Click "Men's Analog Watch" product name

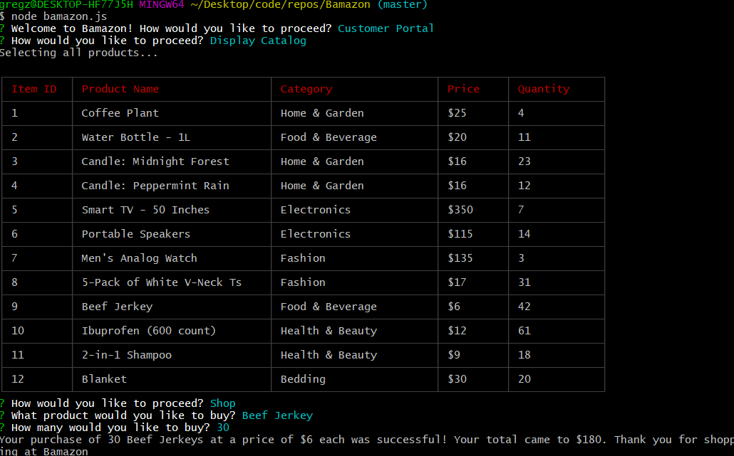140,258
